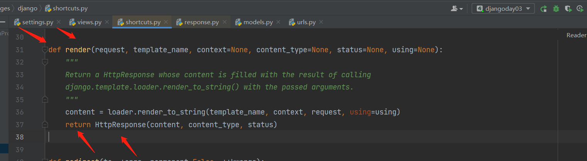587x161 pixels.
Task: Click shortcuts.py file icon in breadcrumb
Action: click(48, 8)
